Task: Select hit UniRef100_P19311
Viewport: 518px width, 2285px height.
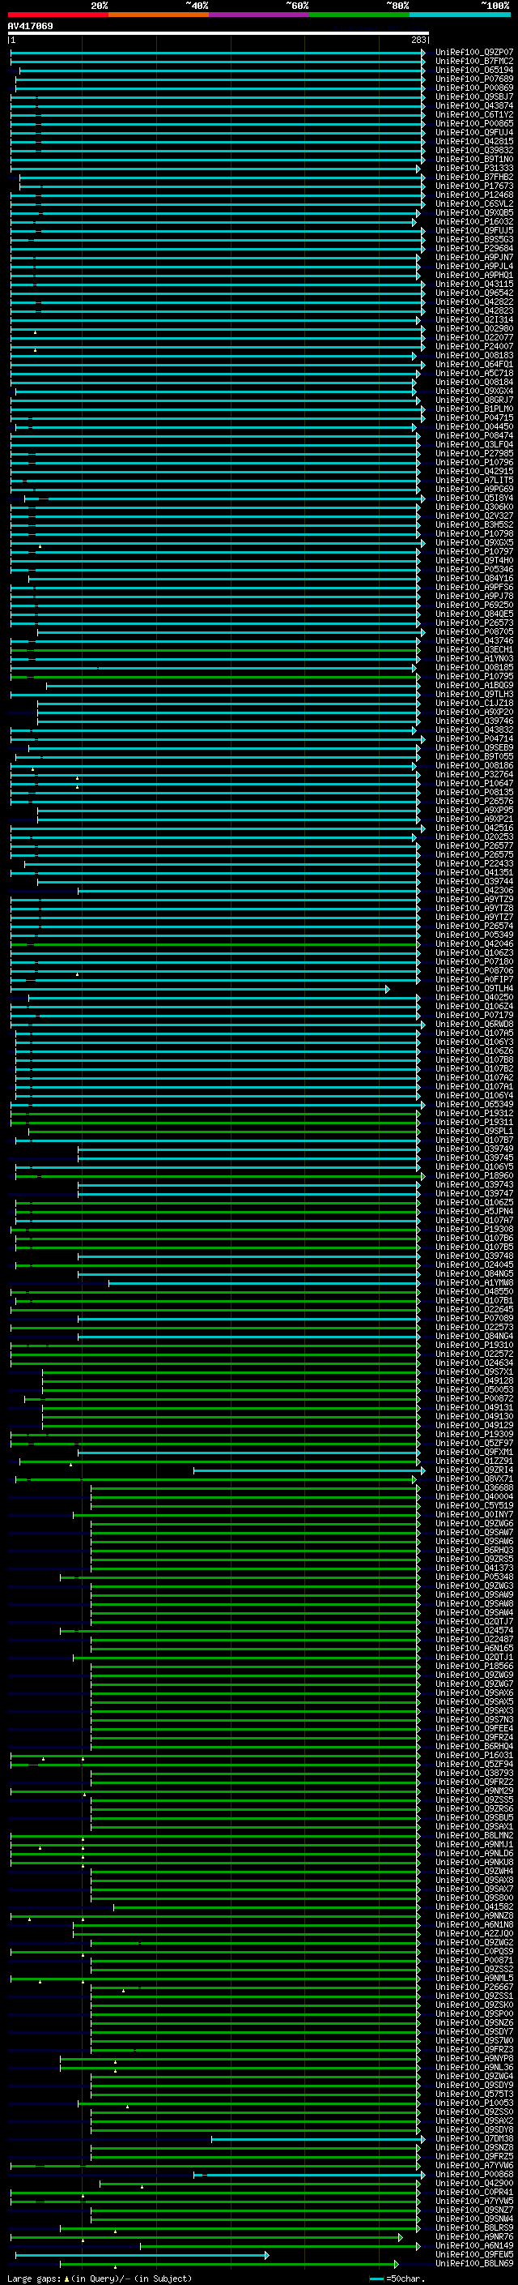Action: (474, 1122)
